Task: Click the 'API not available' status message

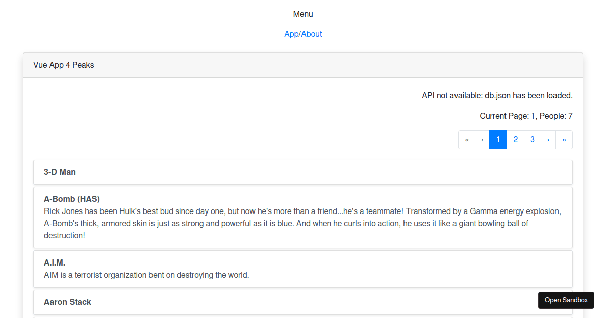Action: 497,95
